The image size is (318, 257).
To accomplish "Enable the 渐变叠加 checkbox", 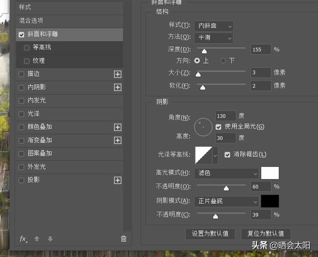I will point(21,140).
